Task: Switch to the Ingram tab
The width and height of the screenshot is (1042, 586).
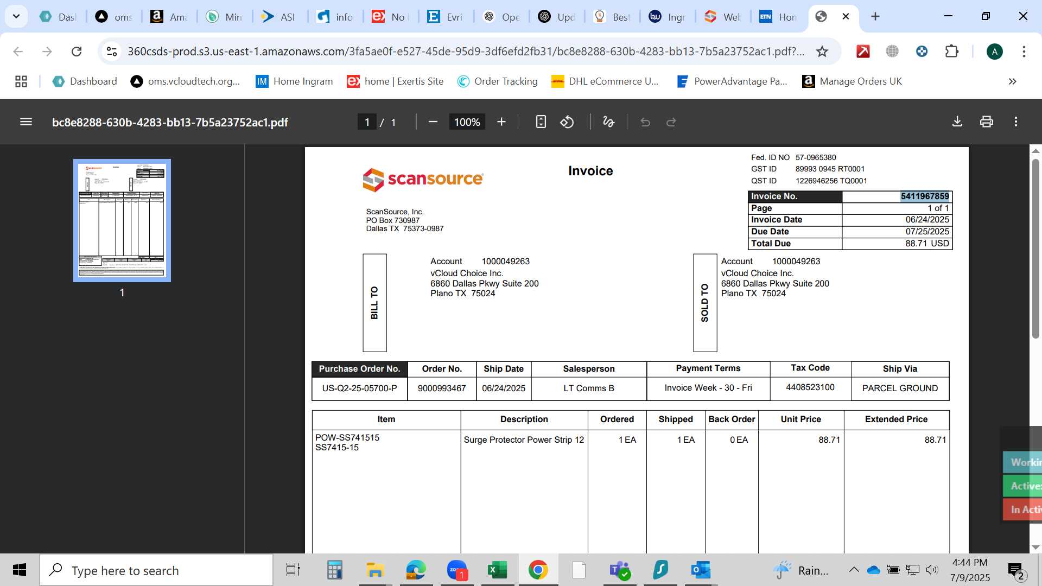Action: click(667, 17)
